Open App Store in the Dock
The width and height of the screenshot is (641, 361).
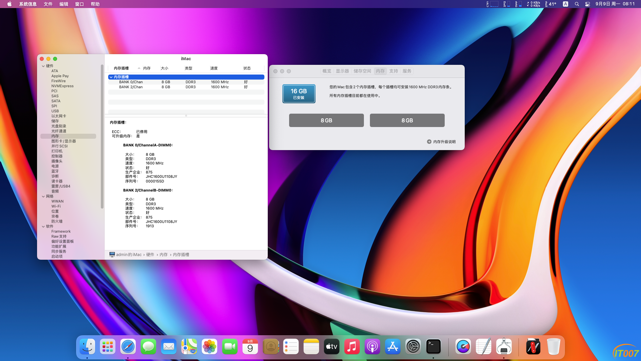click(393, 347)
